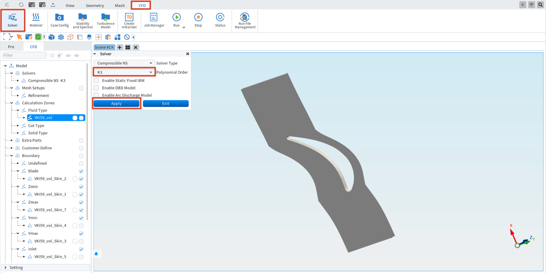Open Case Config in ribbon
Screen dimensions: 546x273
click(59, 20)
